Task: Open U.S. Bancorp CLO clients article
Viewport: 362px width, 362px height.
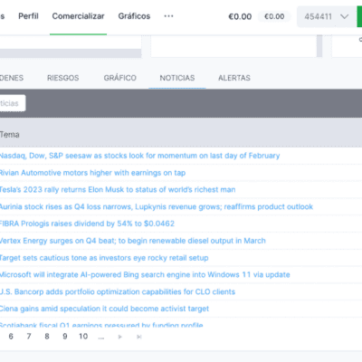Action: coord(118,291)
